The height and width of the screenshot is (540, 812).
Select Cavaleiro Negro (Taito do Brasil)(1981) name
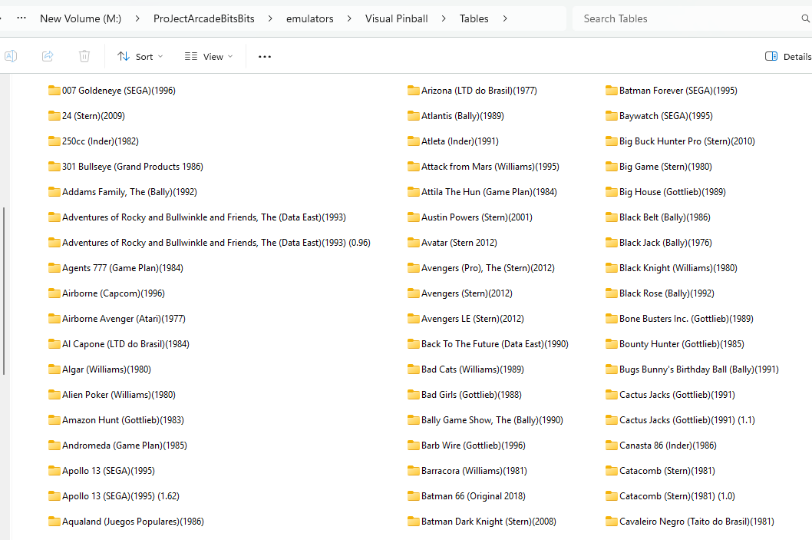click(x=697, y=522)
